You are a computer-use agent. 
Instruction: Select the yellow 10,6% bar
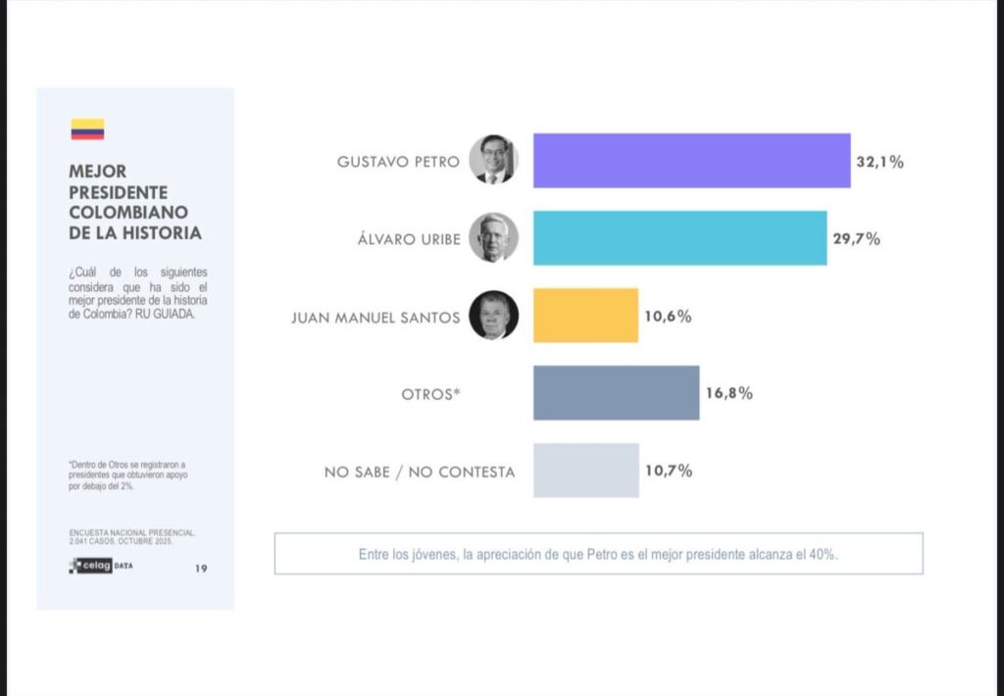tap(585, 316)
